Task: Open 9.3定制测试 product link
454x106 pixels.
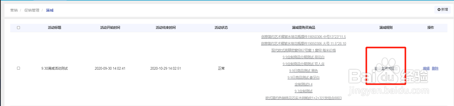Action: click(x=304, y=91)
